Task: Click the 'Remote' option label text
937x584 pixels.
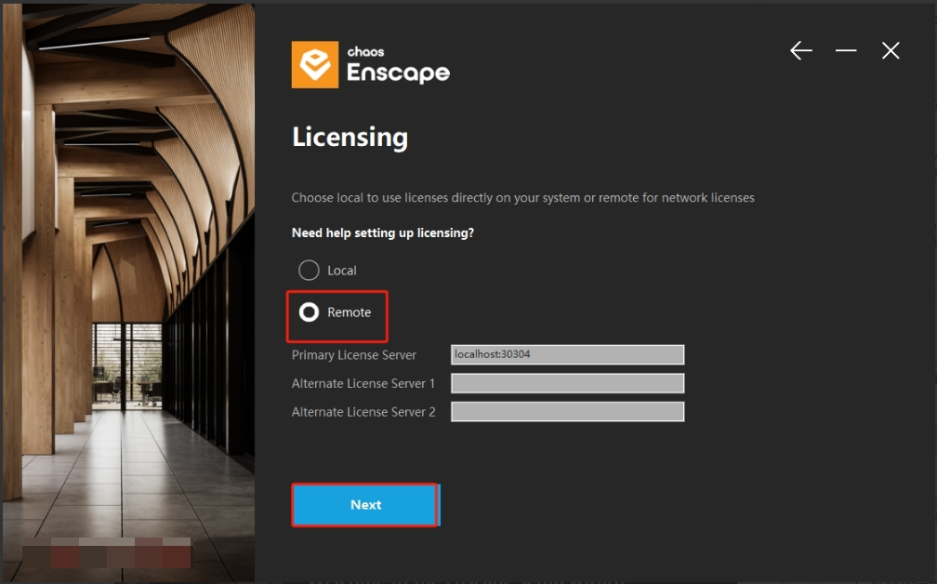Action: click(350, 312)
